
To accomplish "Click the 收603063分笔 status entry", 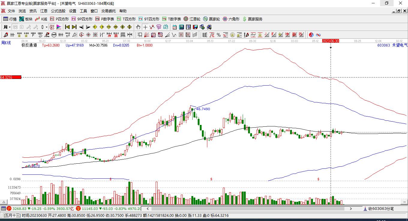I will pyautogui.click(x=379, y=208).
